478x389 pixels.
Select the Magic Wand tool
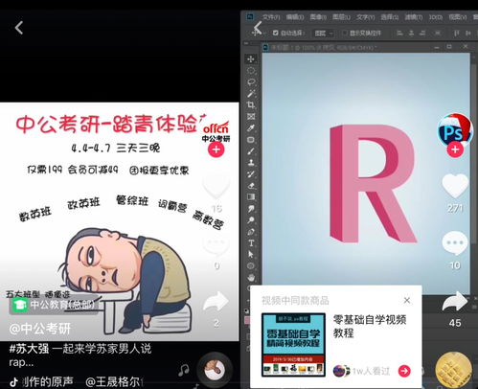[251, 94]
